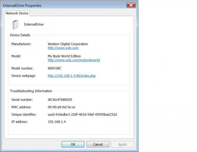Click the IP address value 192.168.1.4

click(x=57, y=122)
